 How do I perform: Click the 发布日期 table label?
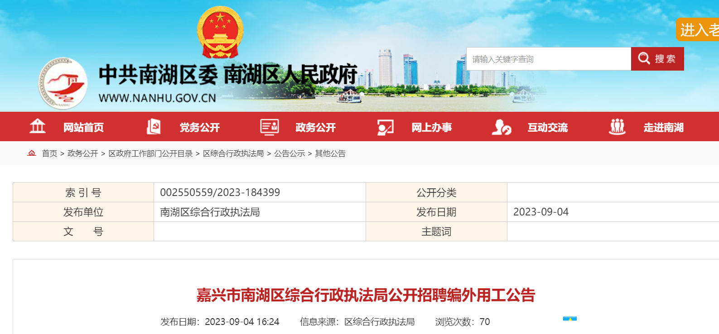pos(436,212)
